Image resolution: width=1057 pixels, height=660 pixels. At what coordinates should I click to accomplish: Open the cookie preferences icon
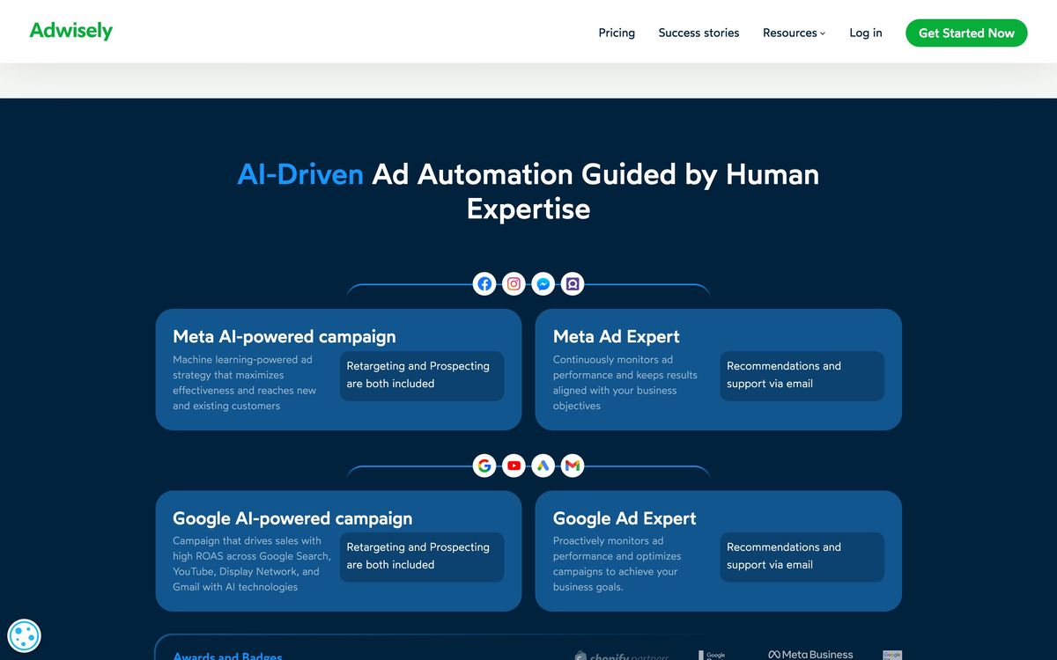(24, 635)
